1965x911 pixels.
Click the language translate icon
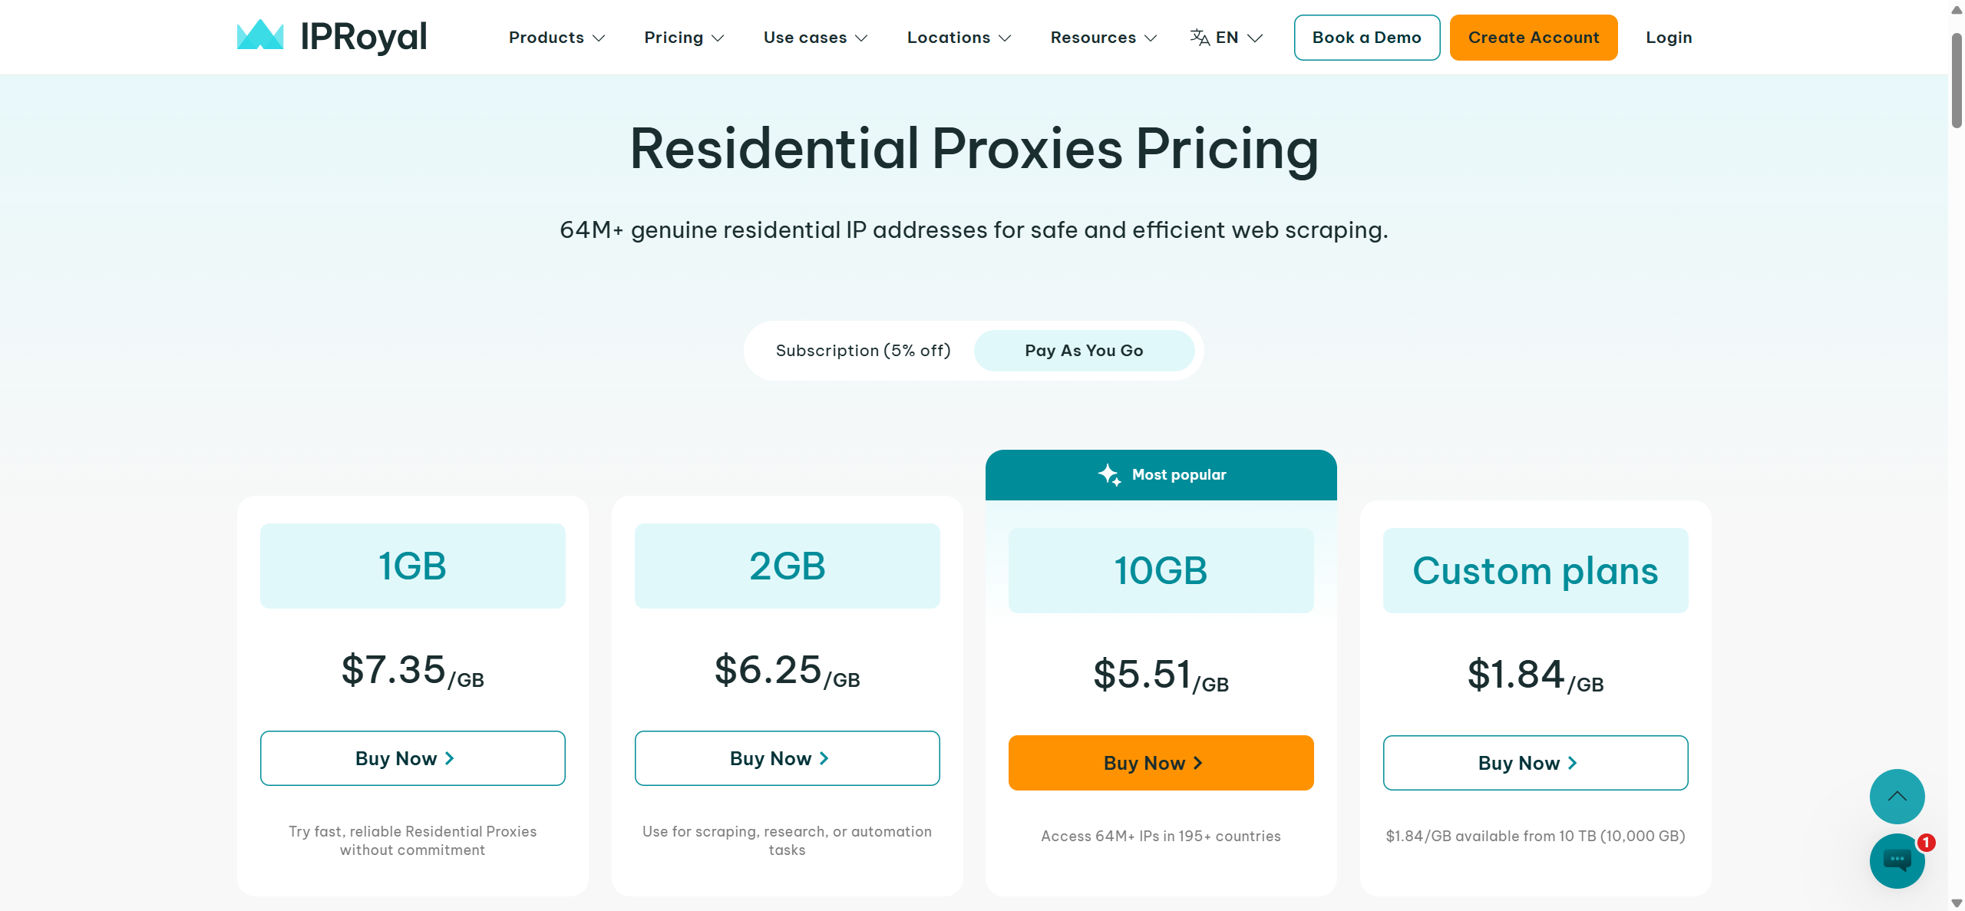point(1200,37)
